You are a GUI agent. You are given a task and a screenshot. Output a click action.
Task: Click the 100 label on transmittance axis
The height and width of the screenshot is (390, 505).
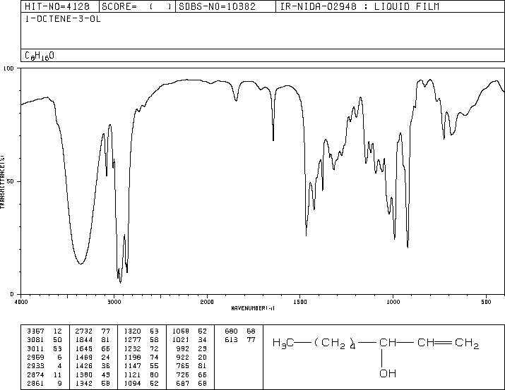(8, 68)
